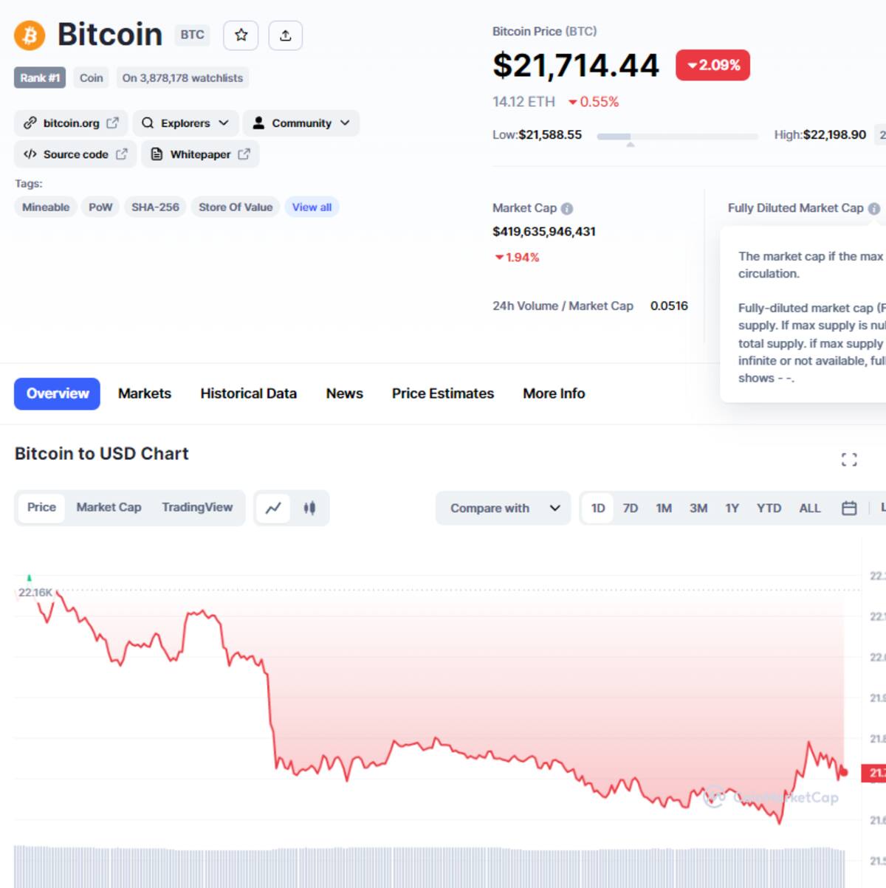Click Fully Diluted Market Cap info icon

874,209
